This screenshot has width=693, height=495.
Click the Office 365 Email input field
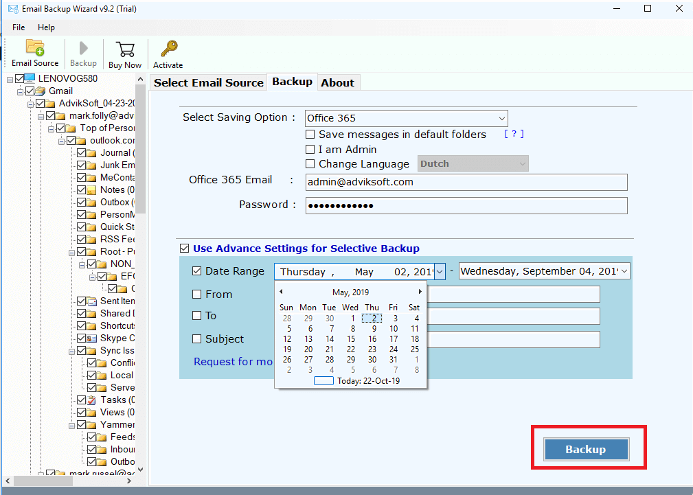point(466,182)
